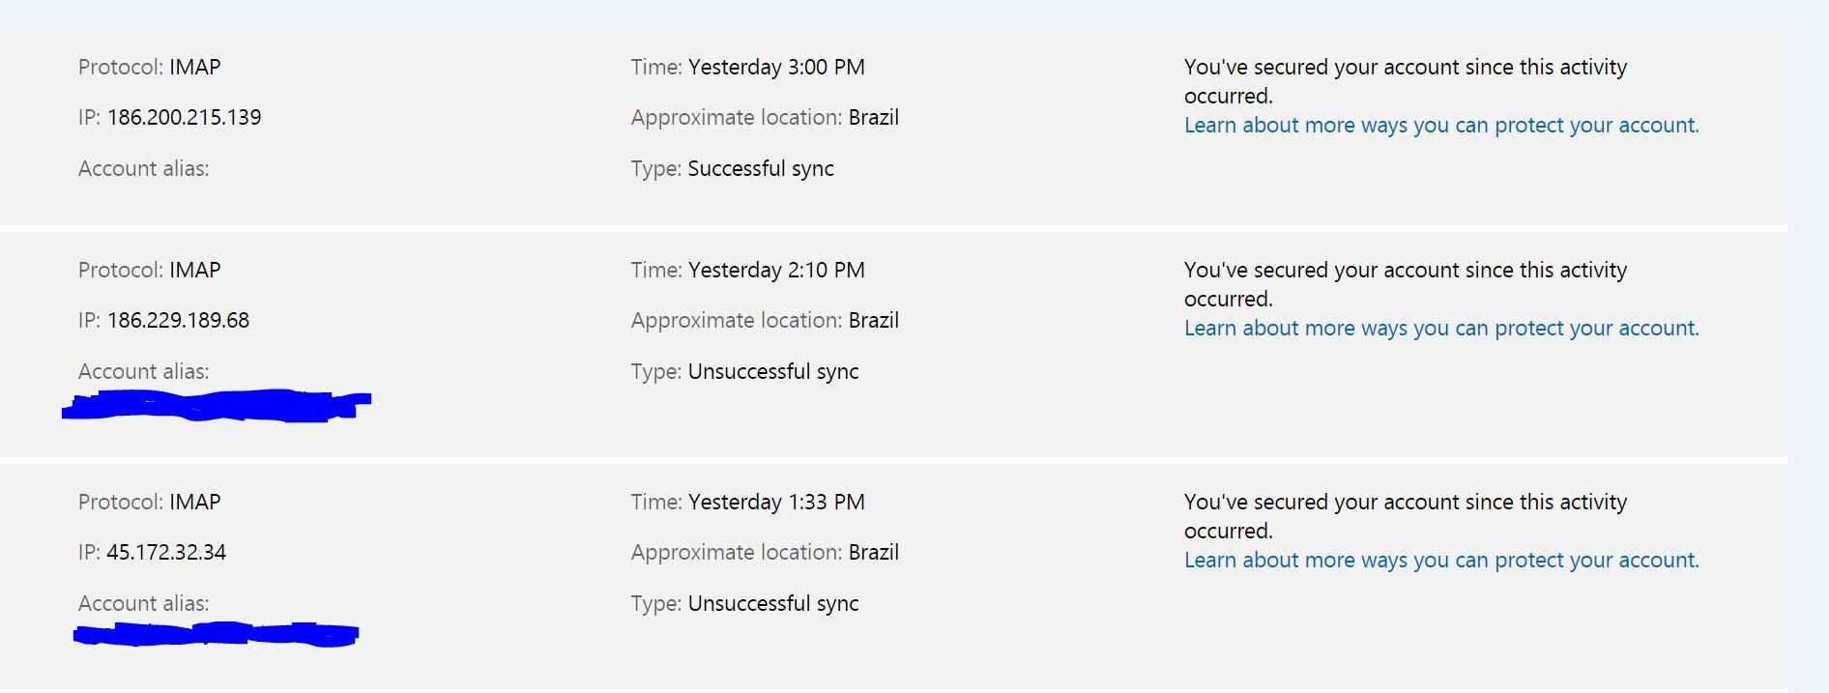Screen dimensions: 1829x693
Task: Click Protocol IMAP in the 3:00 PM entry
Action: (x=150, y=68)
